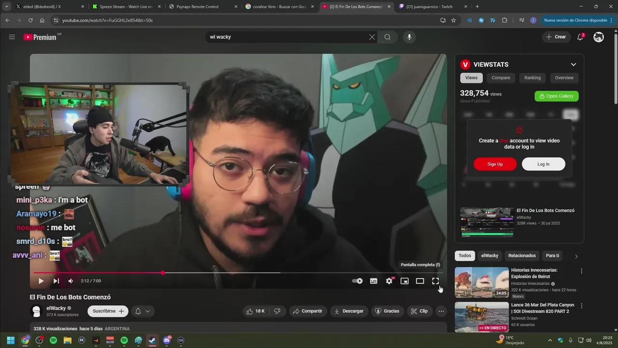Open Discord from the taskbar

[x=167, y=340]
